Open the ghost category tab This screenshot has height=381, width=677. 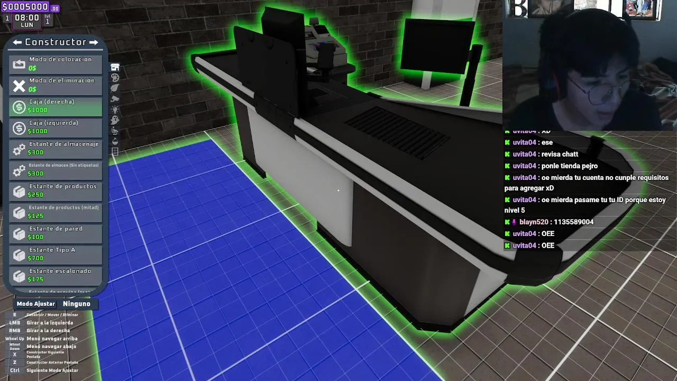(x=115, y=120)
